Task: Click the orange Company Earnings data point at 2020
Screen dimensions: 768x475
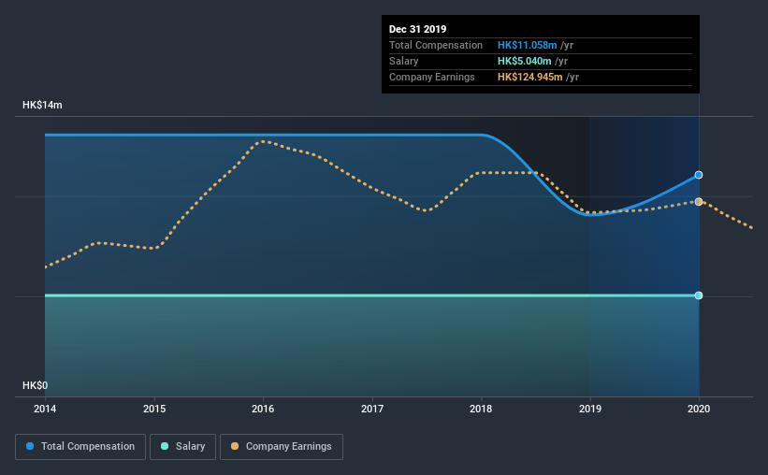Action: (x=699, y=202)
